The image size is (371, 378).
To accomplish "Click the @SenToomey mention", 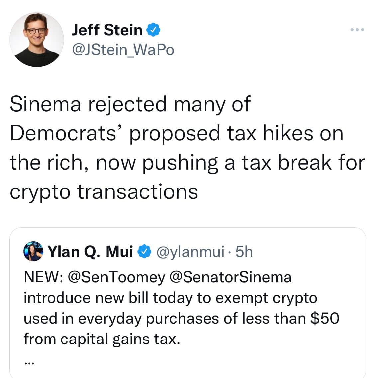I will (116, 277).
